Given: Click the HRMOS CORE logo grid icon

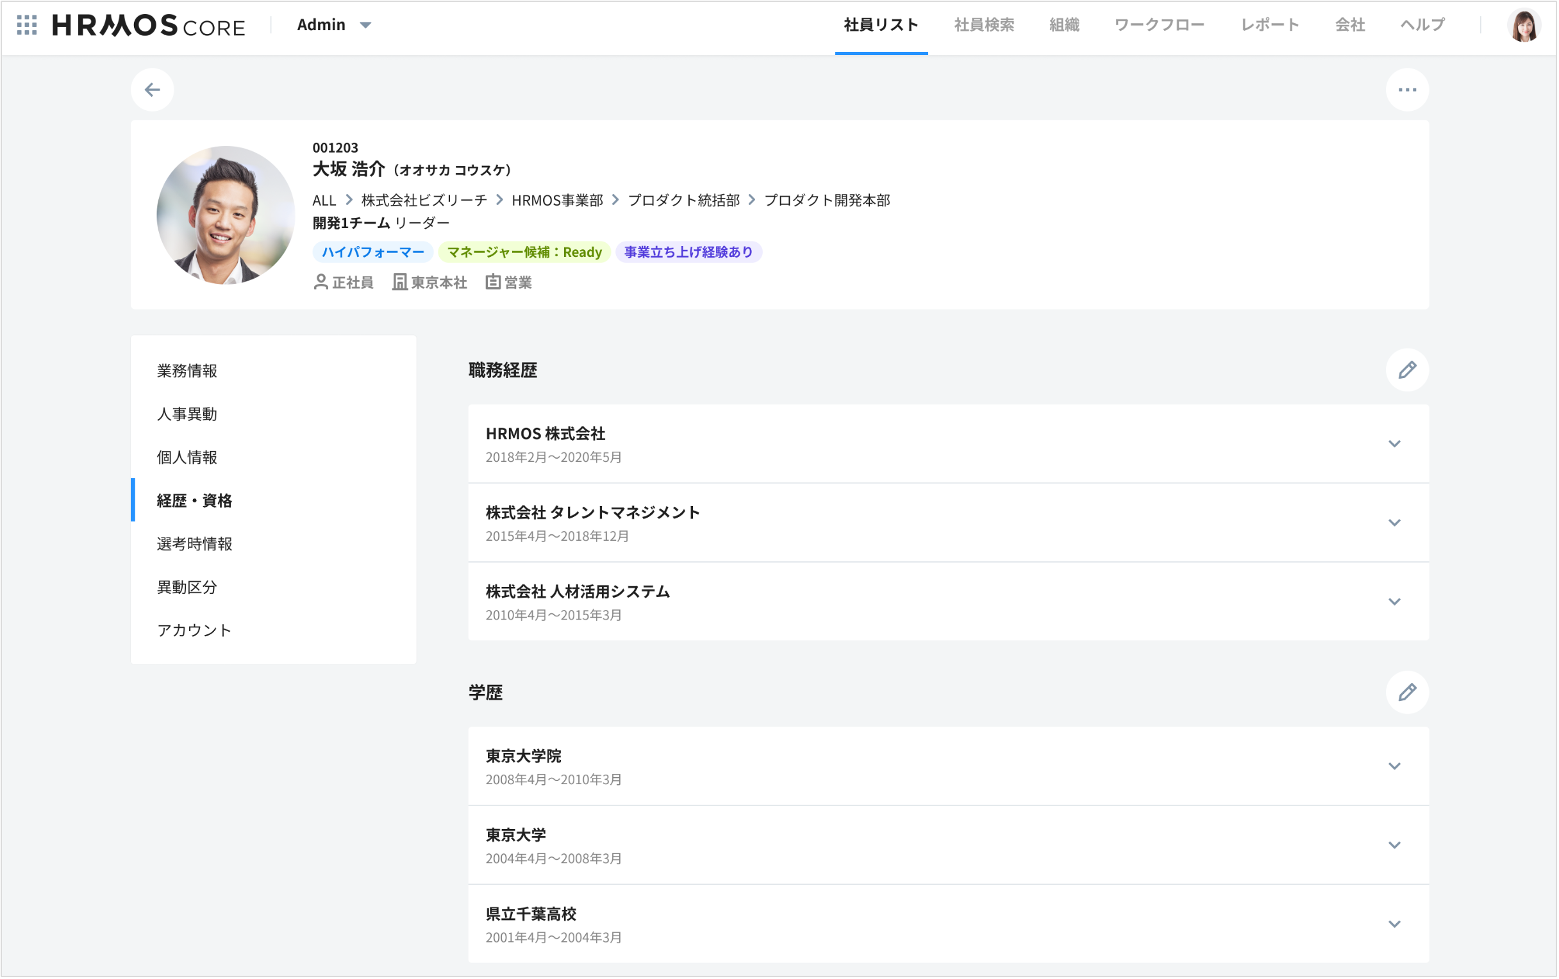Looking at the screenshot, I should (27, 24).
